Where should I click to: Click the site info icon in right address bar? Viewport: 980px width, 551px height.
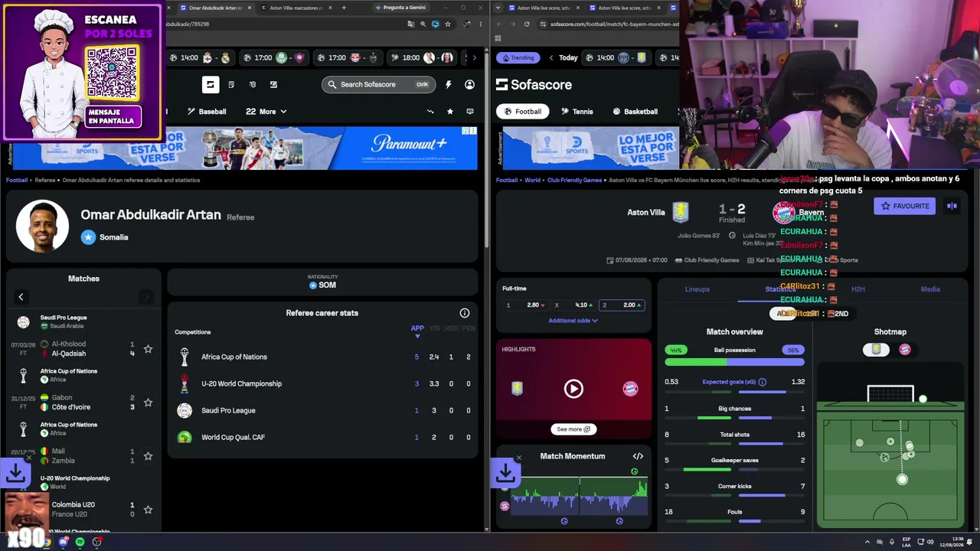(x=543, y=24)
